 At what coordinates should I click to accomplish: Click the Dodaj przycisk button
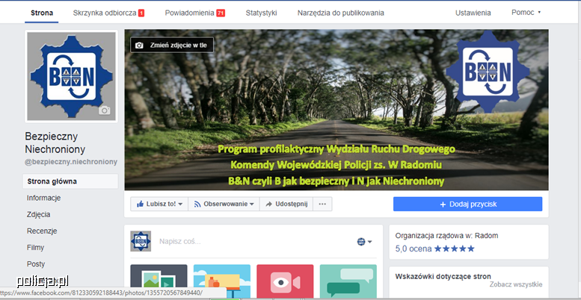[x=467, y=204]
